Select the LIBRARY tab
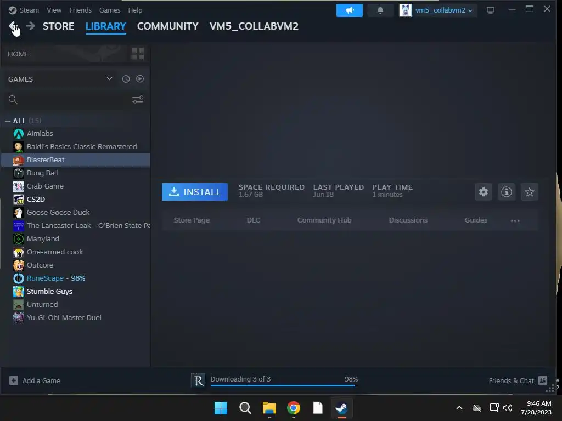 click(106, 26)
